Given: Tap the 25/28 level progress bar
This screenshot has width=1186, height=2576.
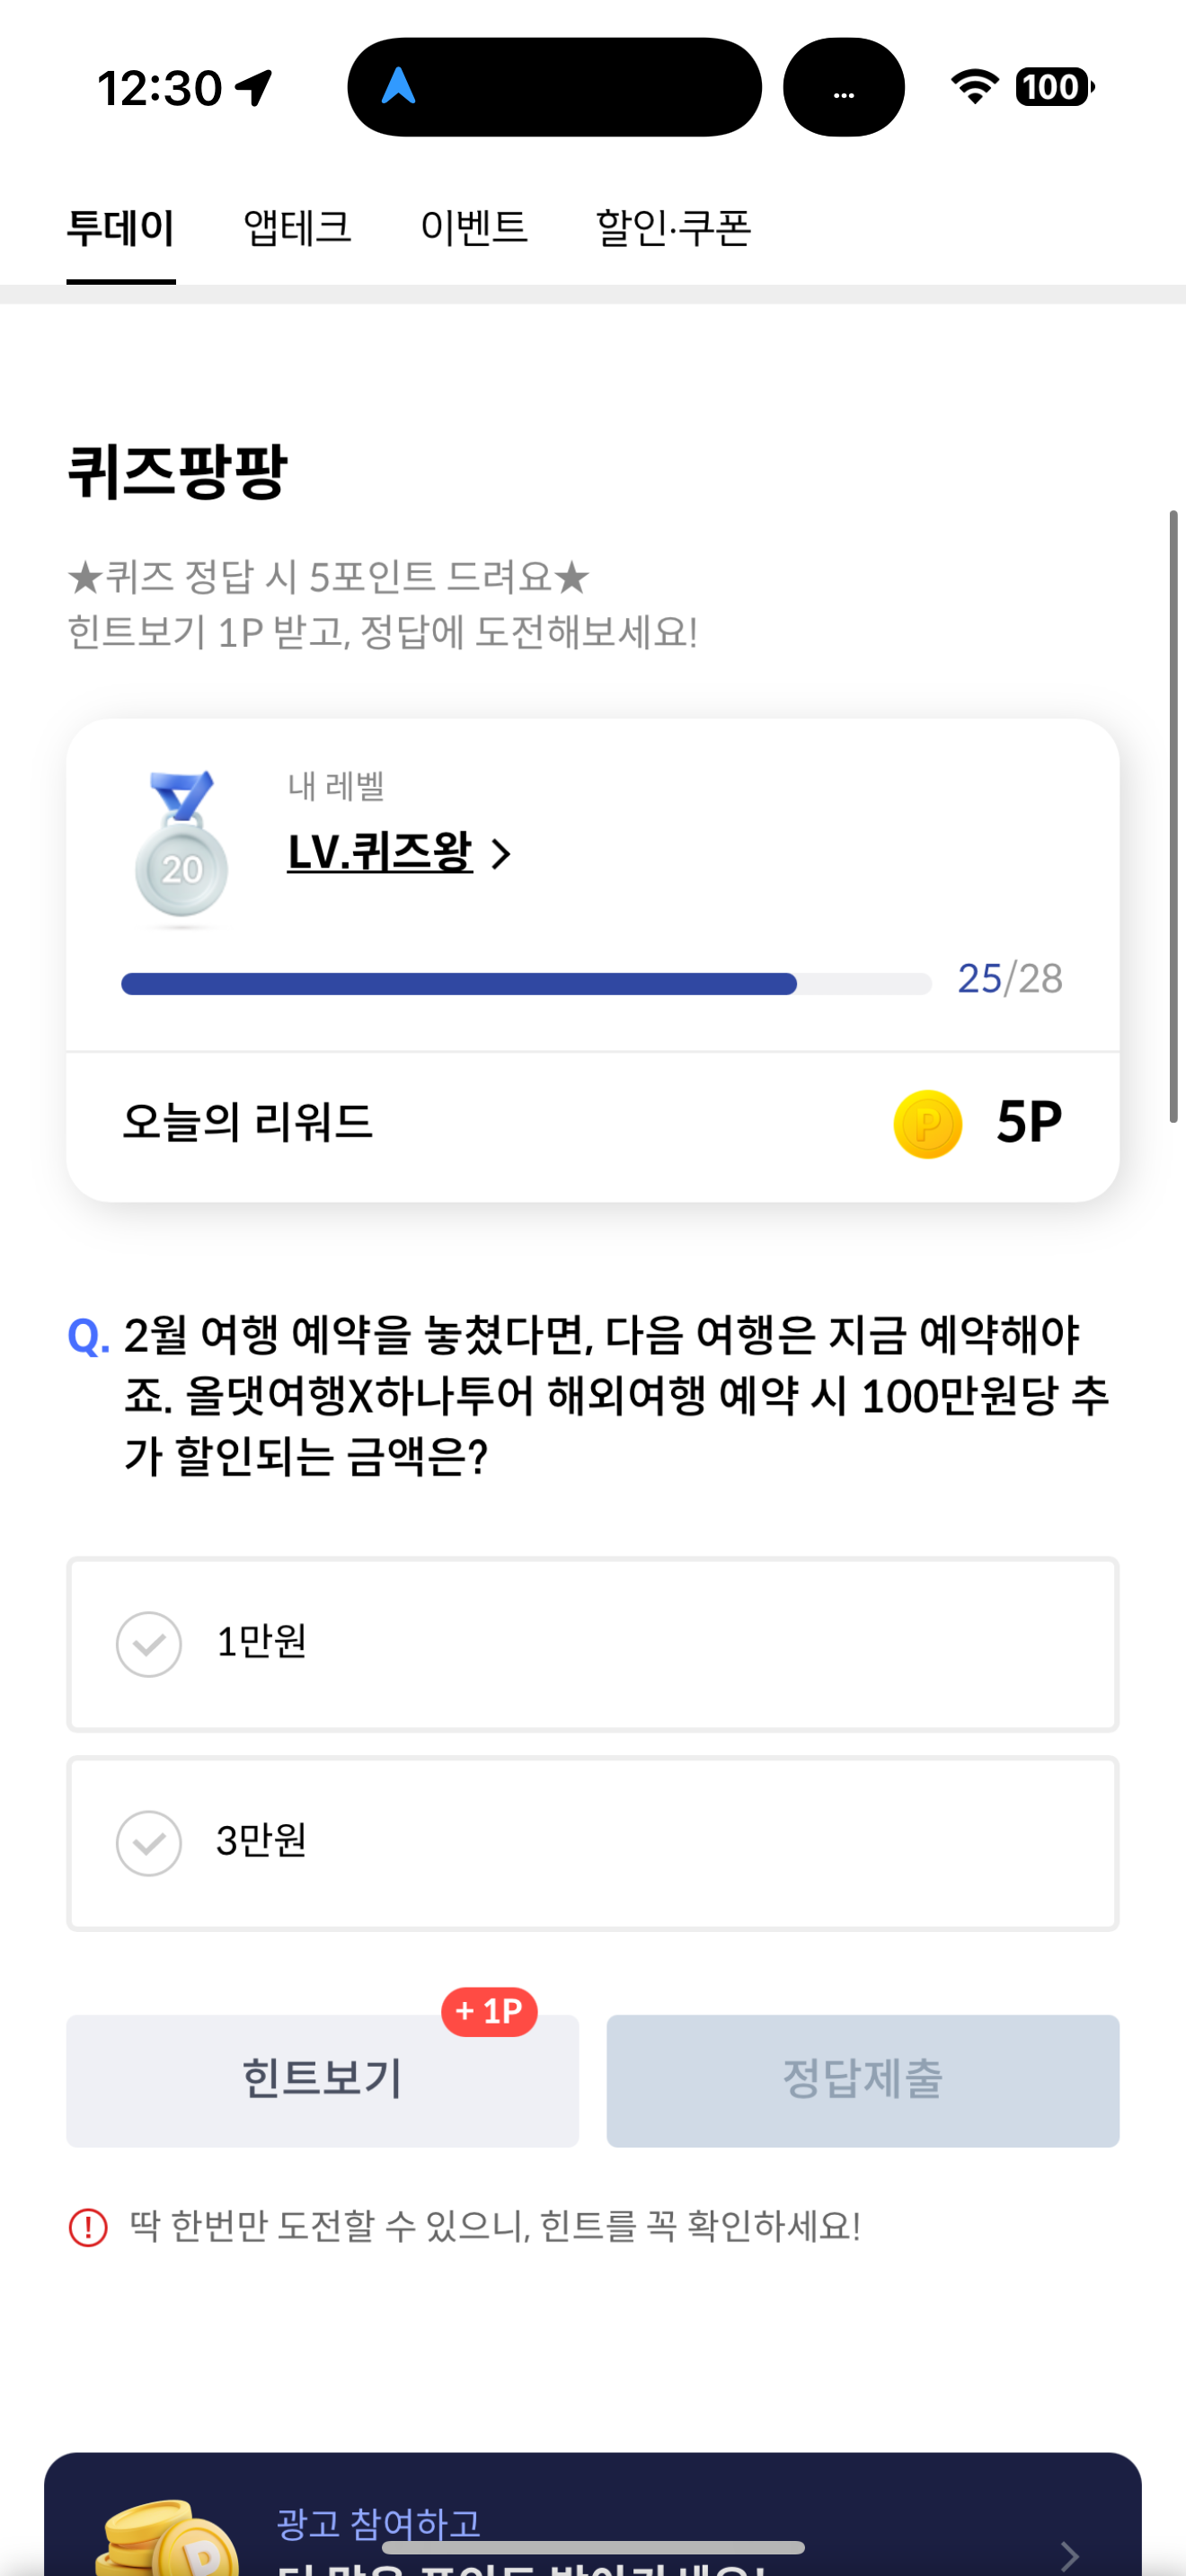Looking at the screenshot, I should (x=526, y=984).
